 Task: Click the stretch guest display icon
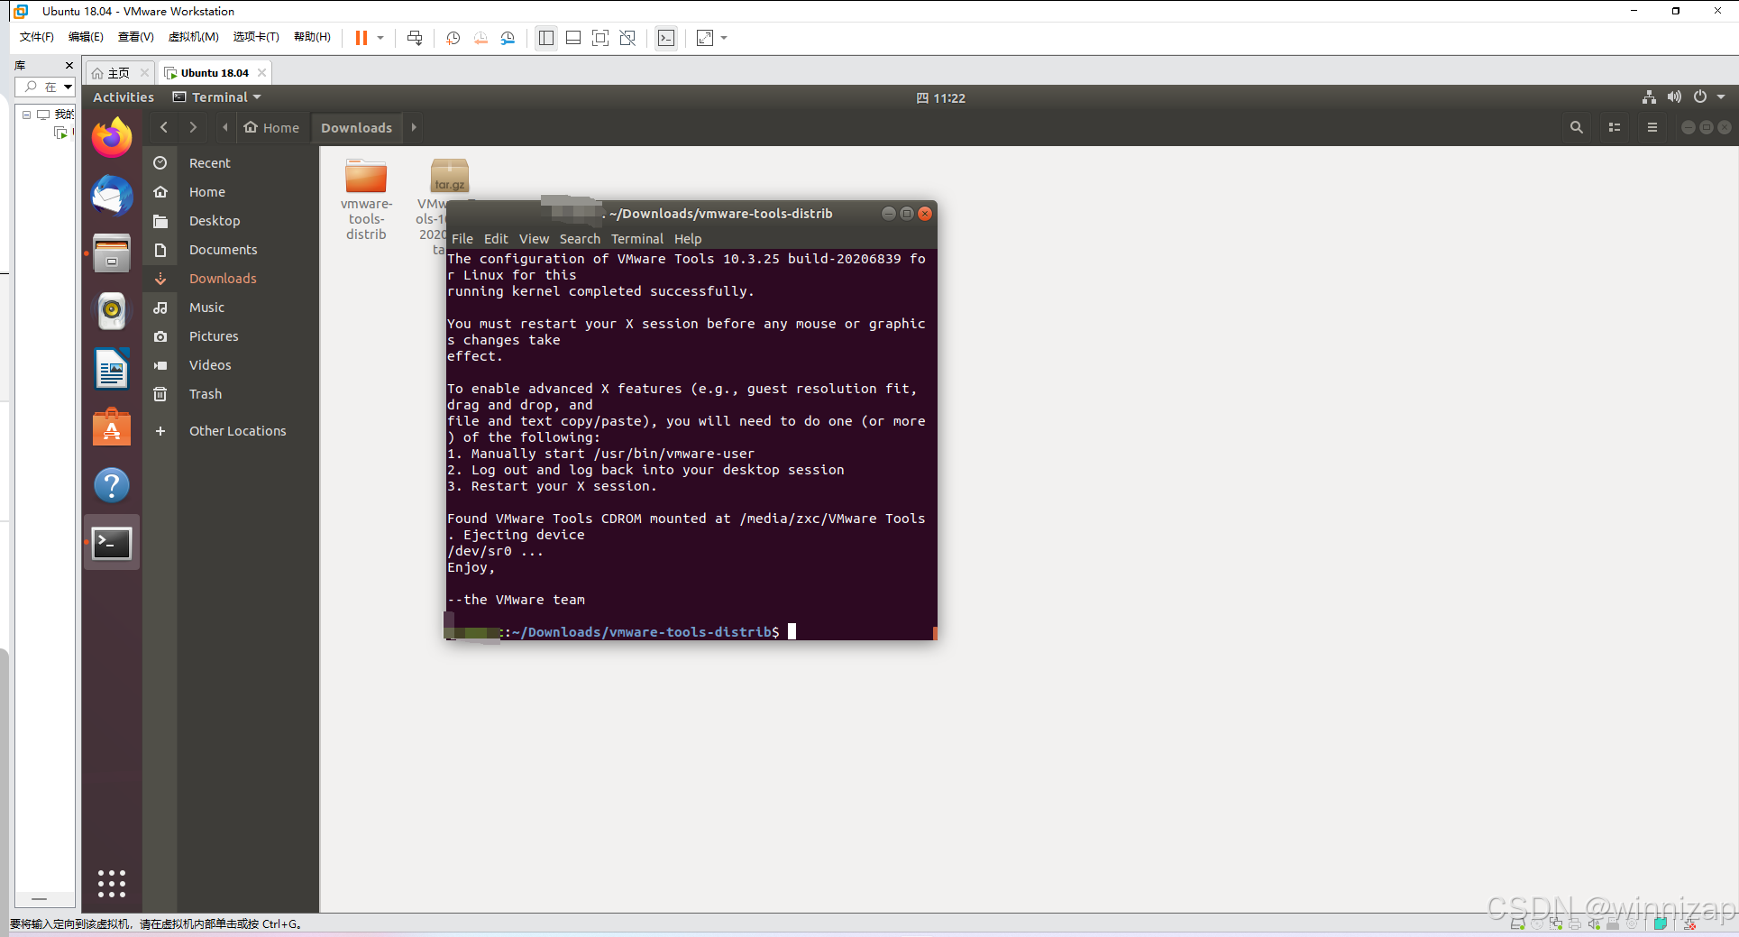pyautogui.click(x=705, y=38)
